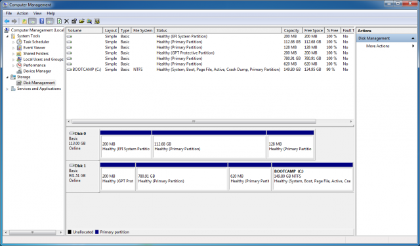This screenshot has width=420, height=246.
Task: Click the yellow Open folder toolbar icon
Action: click(x=81, y=21)
